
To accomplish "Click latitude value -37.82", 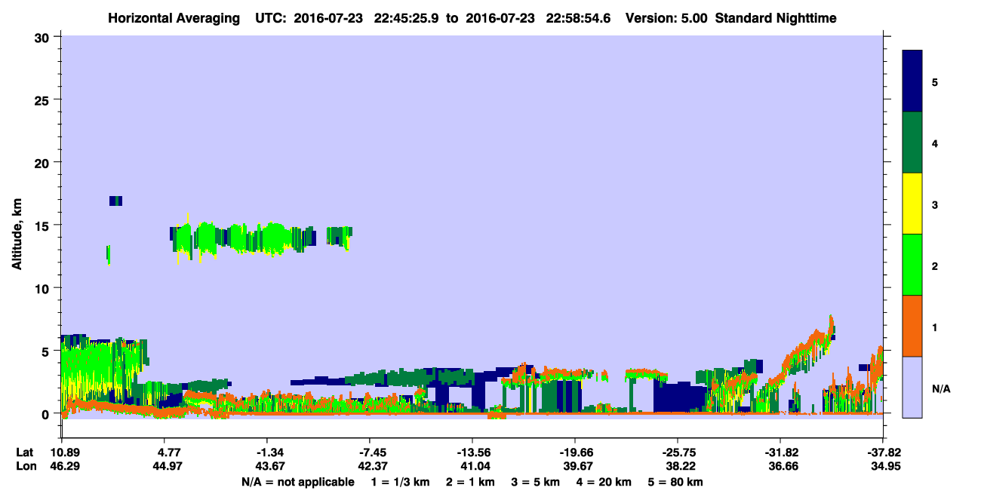I will tap(882, 452).
